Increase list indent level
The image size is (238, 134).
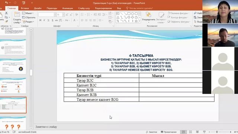99,15
